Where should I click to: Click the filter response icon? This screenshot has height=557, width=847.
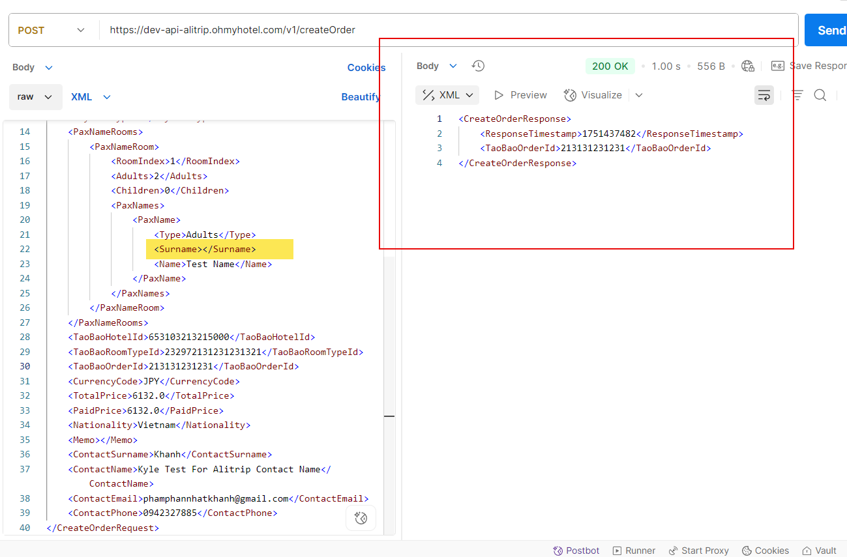[797, 95]
